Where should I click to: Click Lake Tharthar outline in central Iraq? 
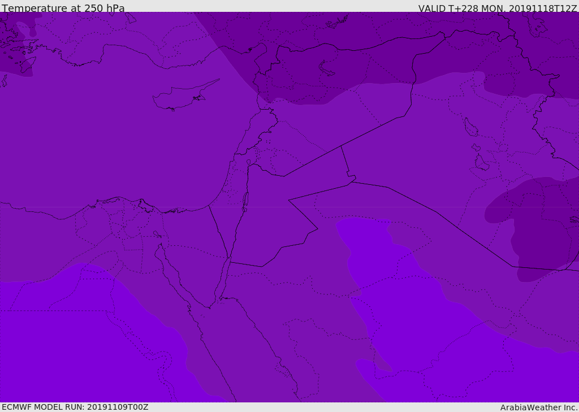click(x=470, y=127)
